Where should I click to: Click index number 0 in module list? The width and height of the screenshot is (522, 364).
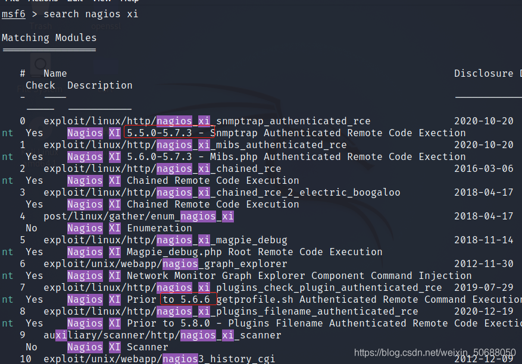22,121
